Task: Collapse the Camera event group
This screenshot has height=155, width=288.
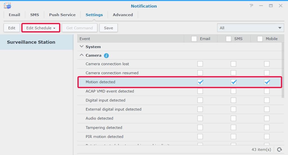Action: click(82, 55)
